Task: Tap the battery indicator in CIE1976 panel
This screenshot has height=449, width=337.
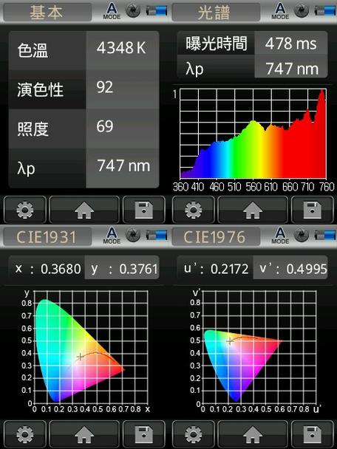Action: tap(325, 235)
